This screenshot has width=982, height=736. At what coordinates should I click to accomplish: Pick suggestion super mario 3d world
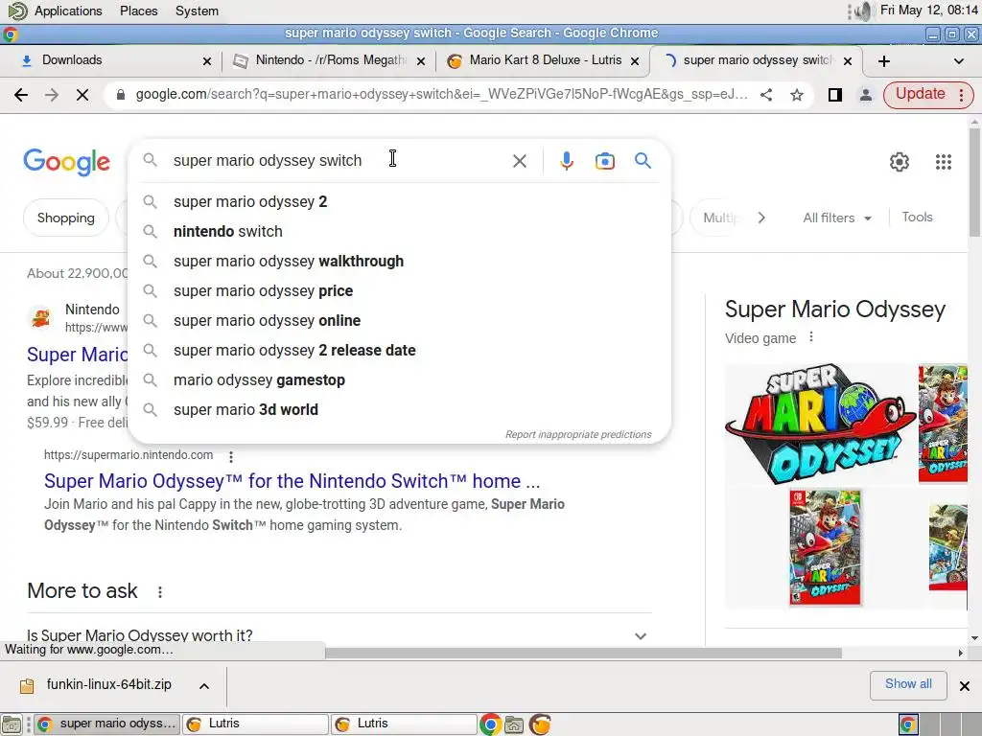click(400, 410)
